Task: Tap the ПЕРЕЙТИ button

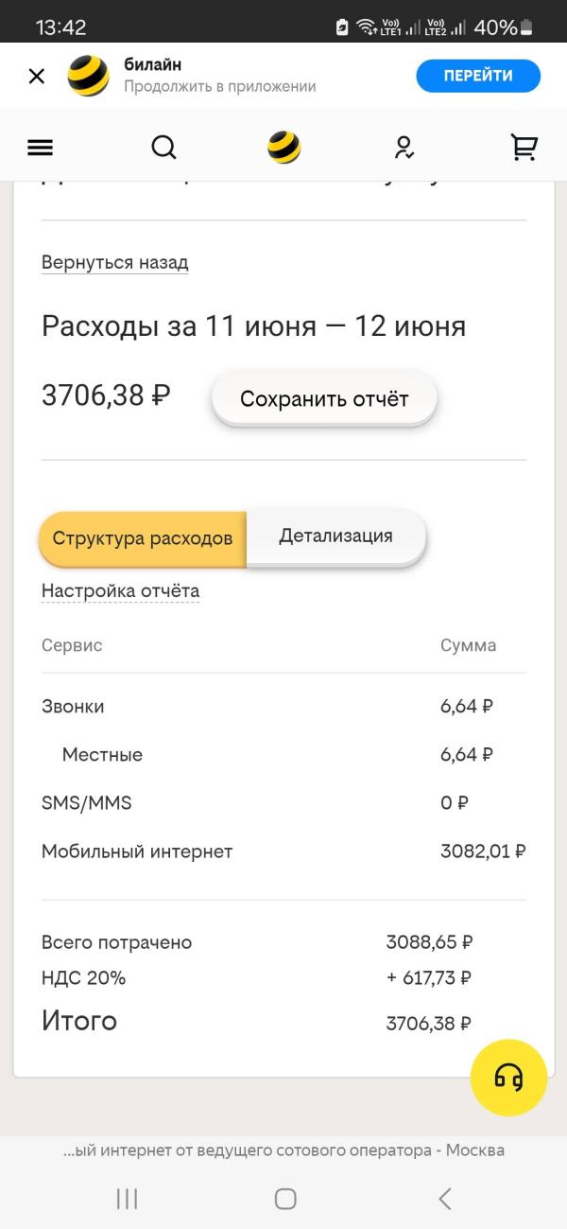Action: (478, 76)
